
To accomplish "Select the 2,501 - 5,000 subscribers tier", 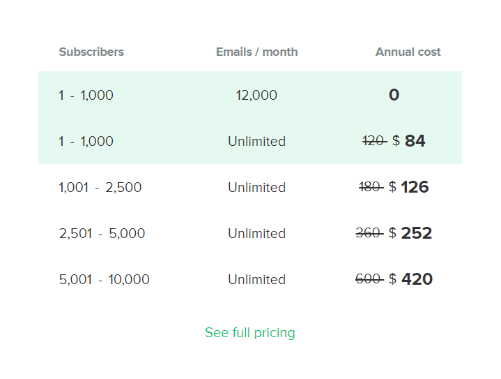I will (x=102, y=234).
